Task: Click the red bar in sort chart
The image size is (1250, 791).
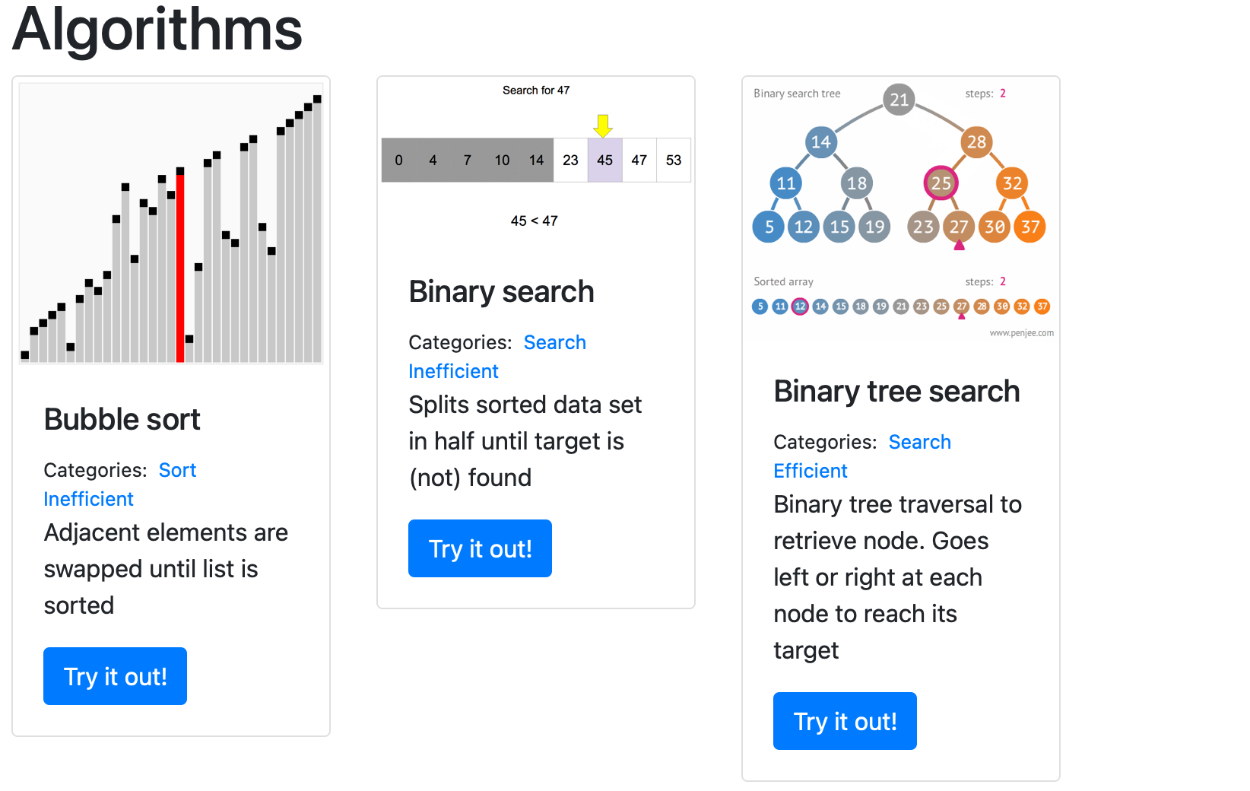Action: coord(180,265)
